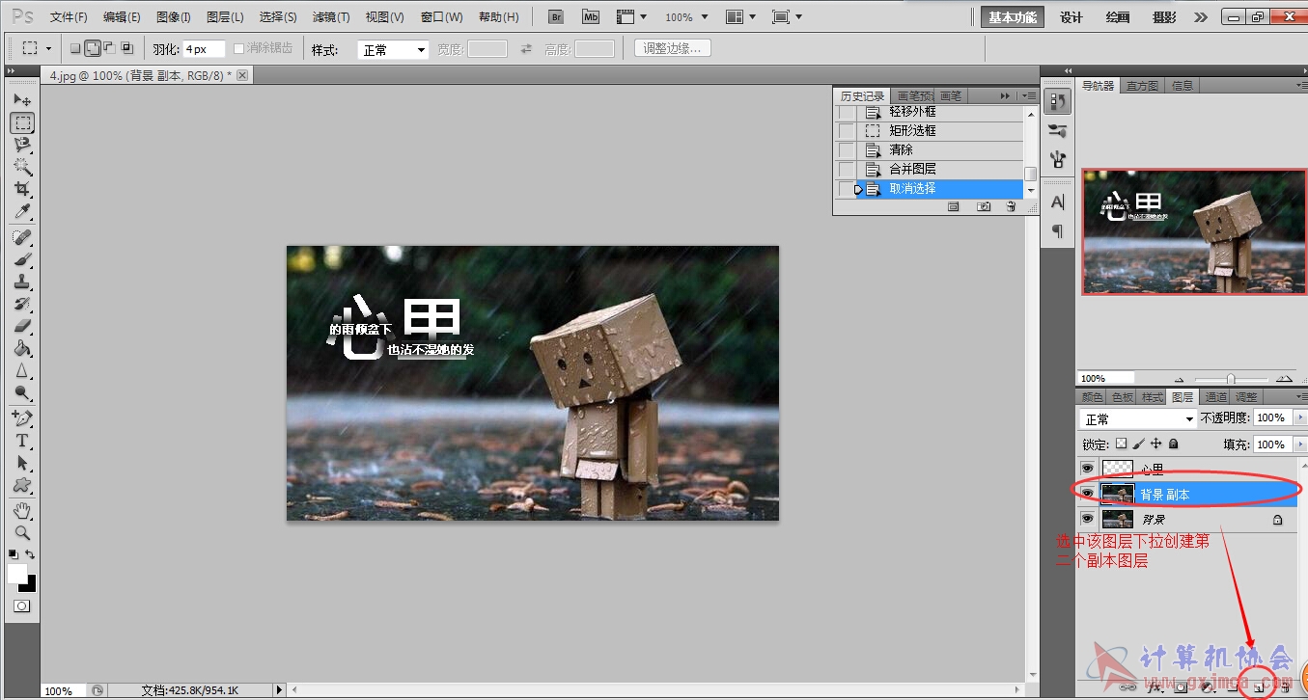Open the 填充 slider arrow
Image resolution: width=1308 pixels, height=700 pixels.
(x=1298, y=444)
